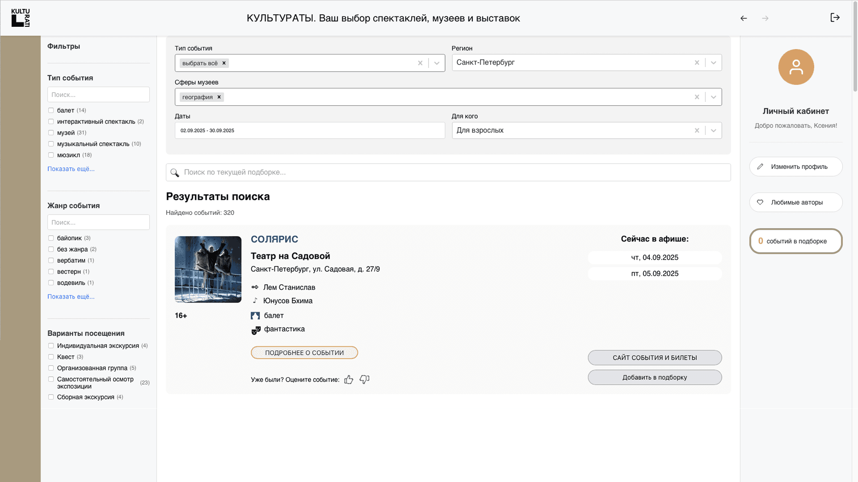The image size is (858, 482).
Task: Expand the 'Сферы музеев' dropdown arrow
Action: click(713, 97)
